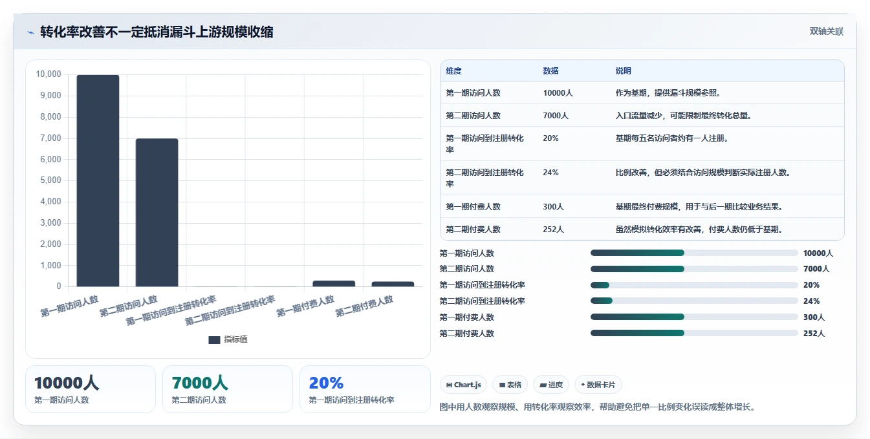
Task: Select the Chart.js chip
Action: 463,385
